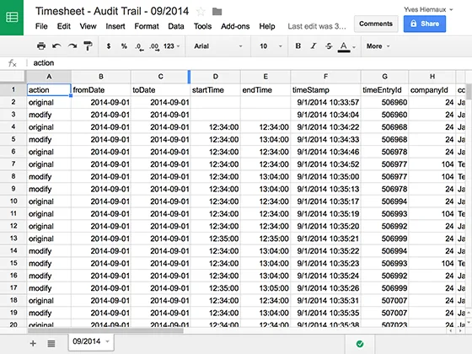Click the add sheet plus icon
472x354 pixels.
pos(33,343)
